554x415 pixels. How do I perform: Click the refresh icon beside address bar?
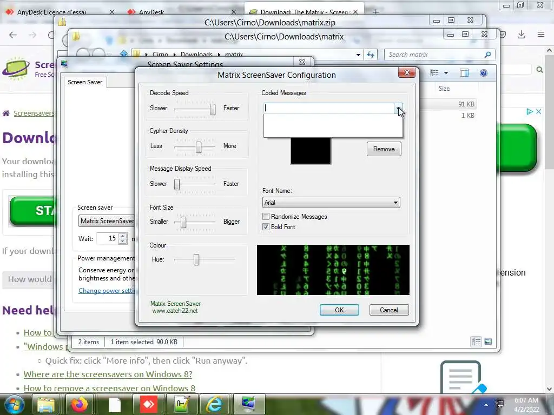370,55
